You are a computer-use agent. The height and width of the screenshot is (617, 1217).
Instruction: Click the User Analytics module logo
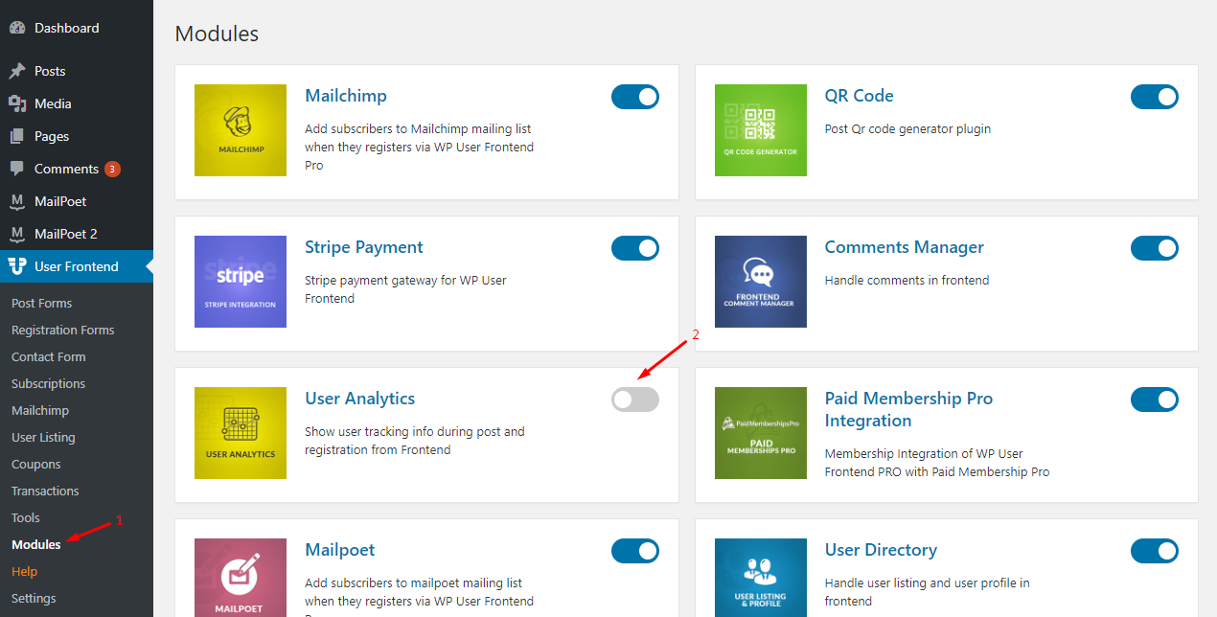click(x=241, y=433)
